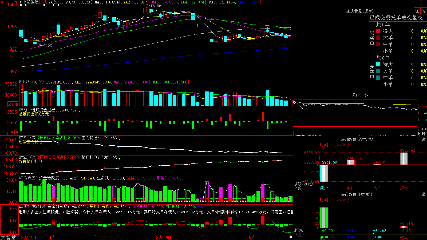Click the 2025/11 date marker on time axis
This screenshot has width=427, height=240.
pyautogui.click(x=29, y=237)
